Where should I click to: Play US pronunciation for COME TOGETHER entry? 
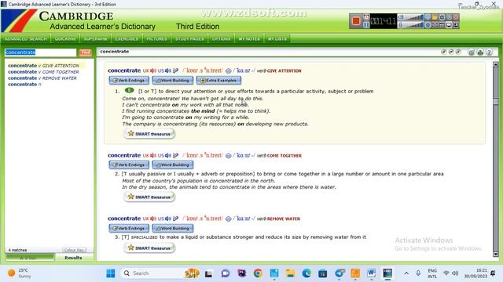pos(168,156)
